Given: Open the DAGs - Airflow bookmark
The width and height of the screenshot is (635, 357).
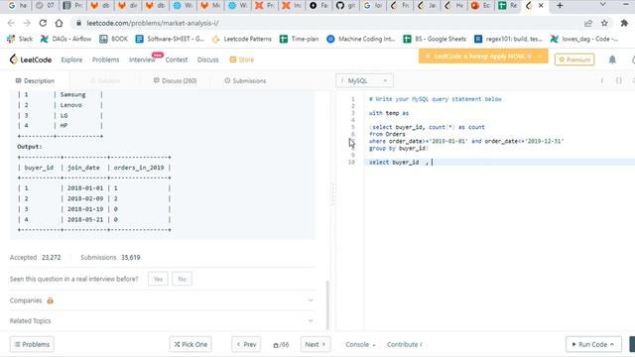Looking at the screenshot, I should coord(65,39).
